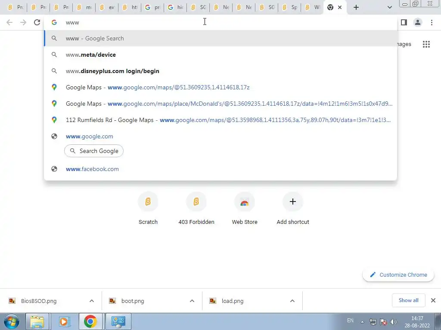Close the active new tab

340,7
